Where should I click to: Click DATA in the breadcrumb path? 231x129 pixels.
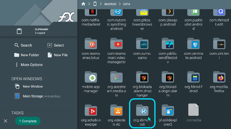[x=127, y=4]
